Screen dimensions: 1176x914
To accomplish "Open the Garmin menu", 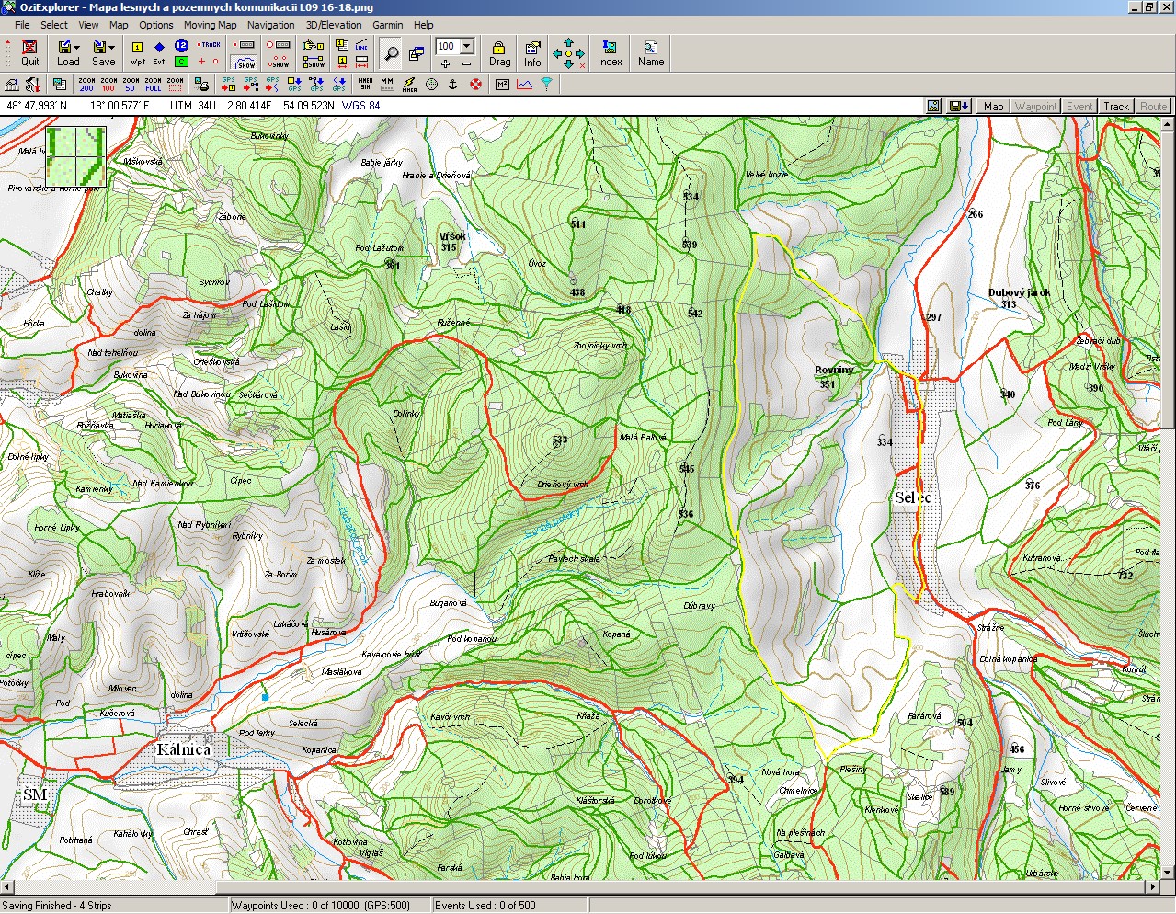I will (387, 25).
